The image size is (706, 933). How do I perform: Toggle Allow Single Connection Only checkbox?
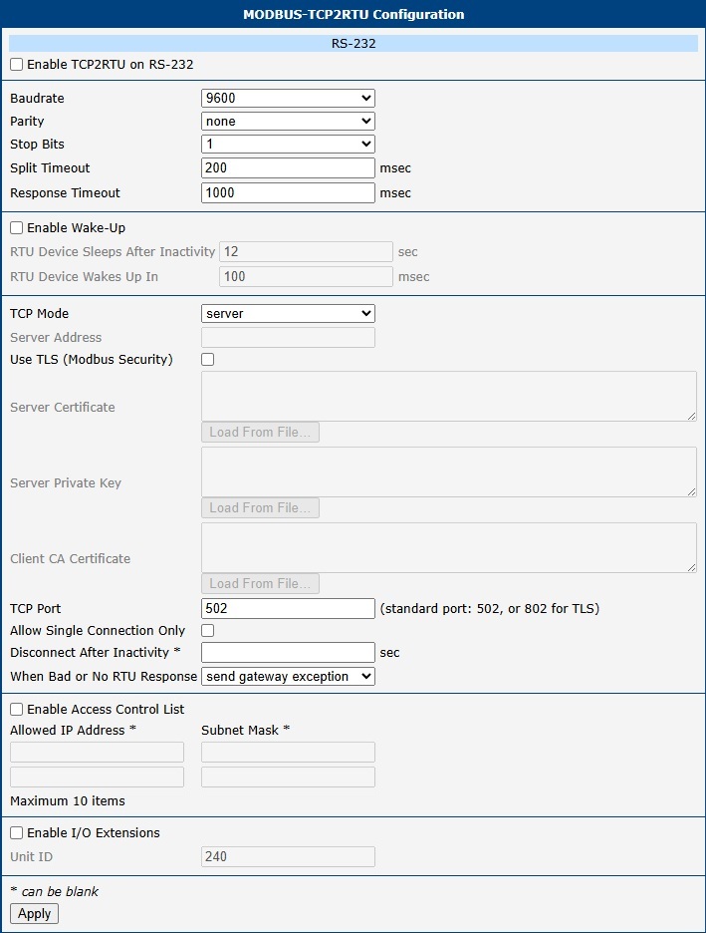click(x=208, y=630)
